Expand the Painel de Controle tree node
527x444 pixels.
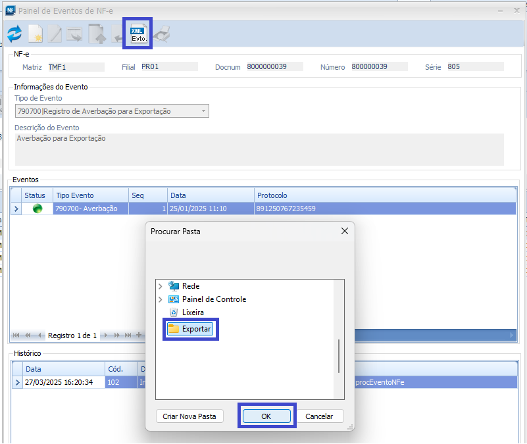(x=161, y=299)
